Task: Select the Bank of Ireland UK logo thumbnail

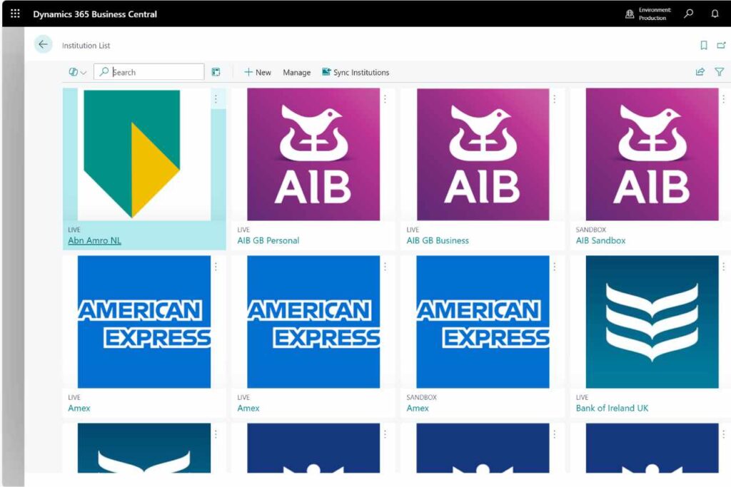Action: click(652, 322)
